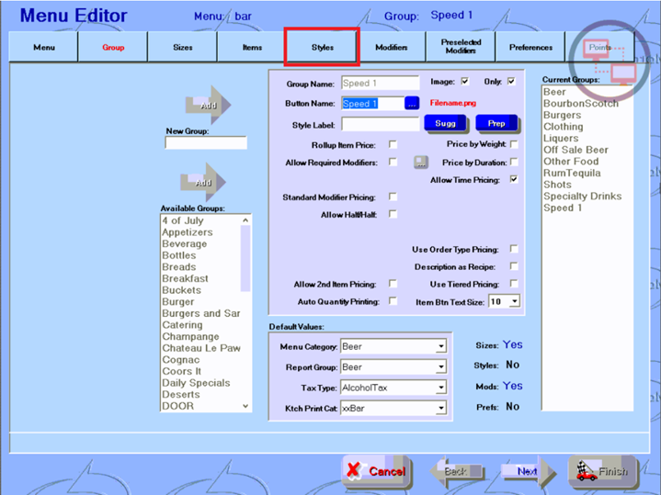Select Appetizers in Available Groups
This screenshot has width=661, height=495.
[188, 232]
